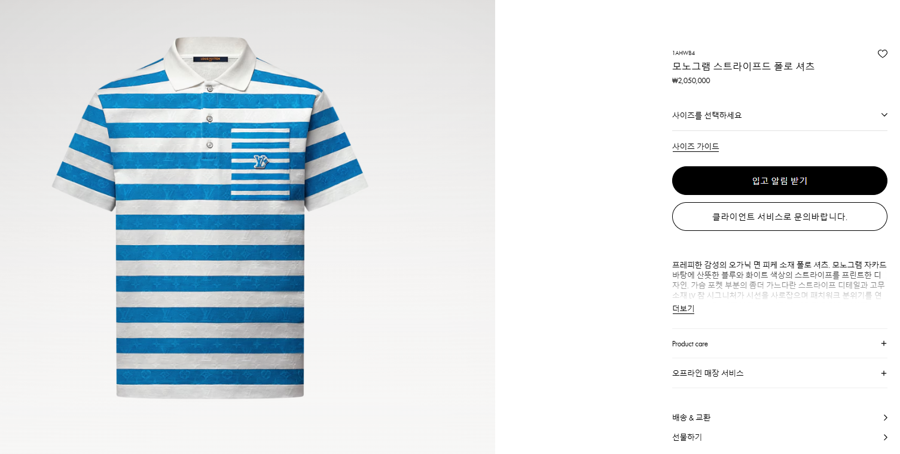
Task: Expand the description with 더보기
Action: (683, 309)
